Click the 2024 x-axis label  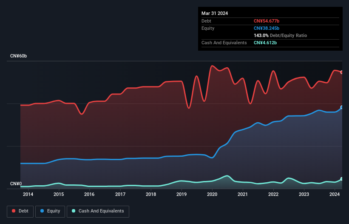[335, 194]
